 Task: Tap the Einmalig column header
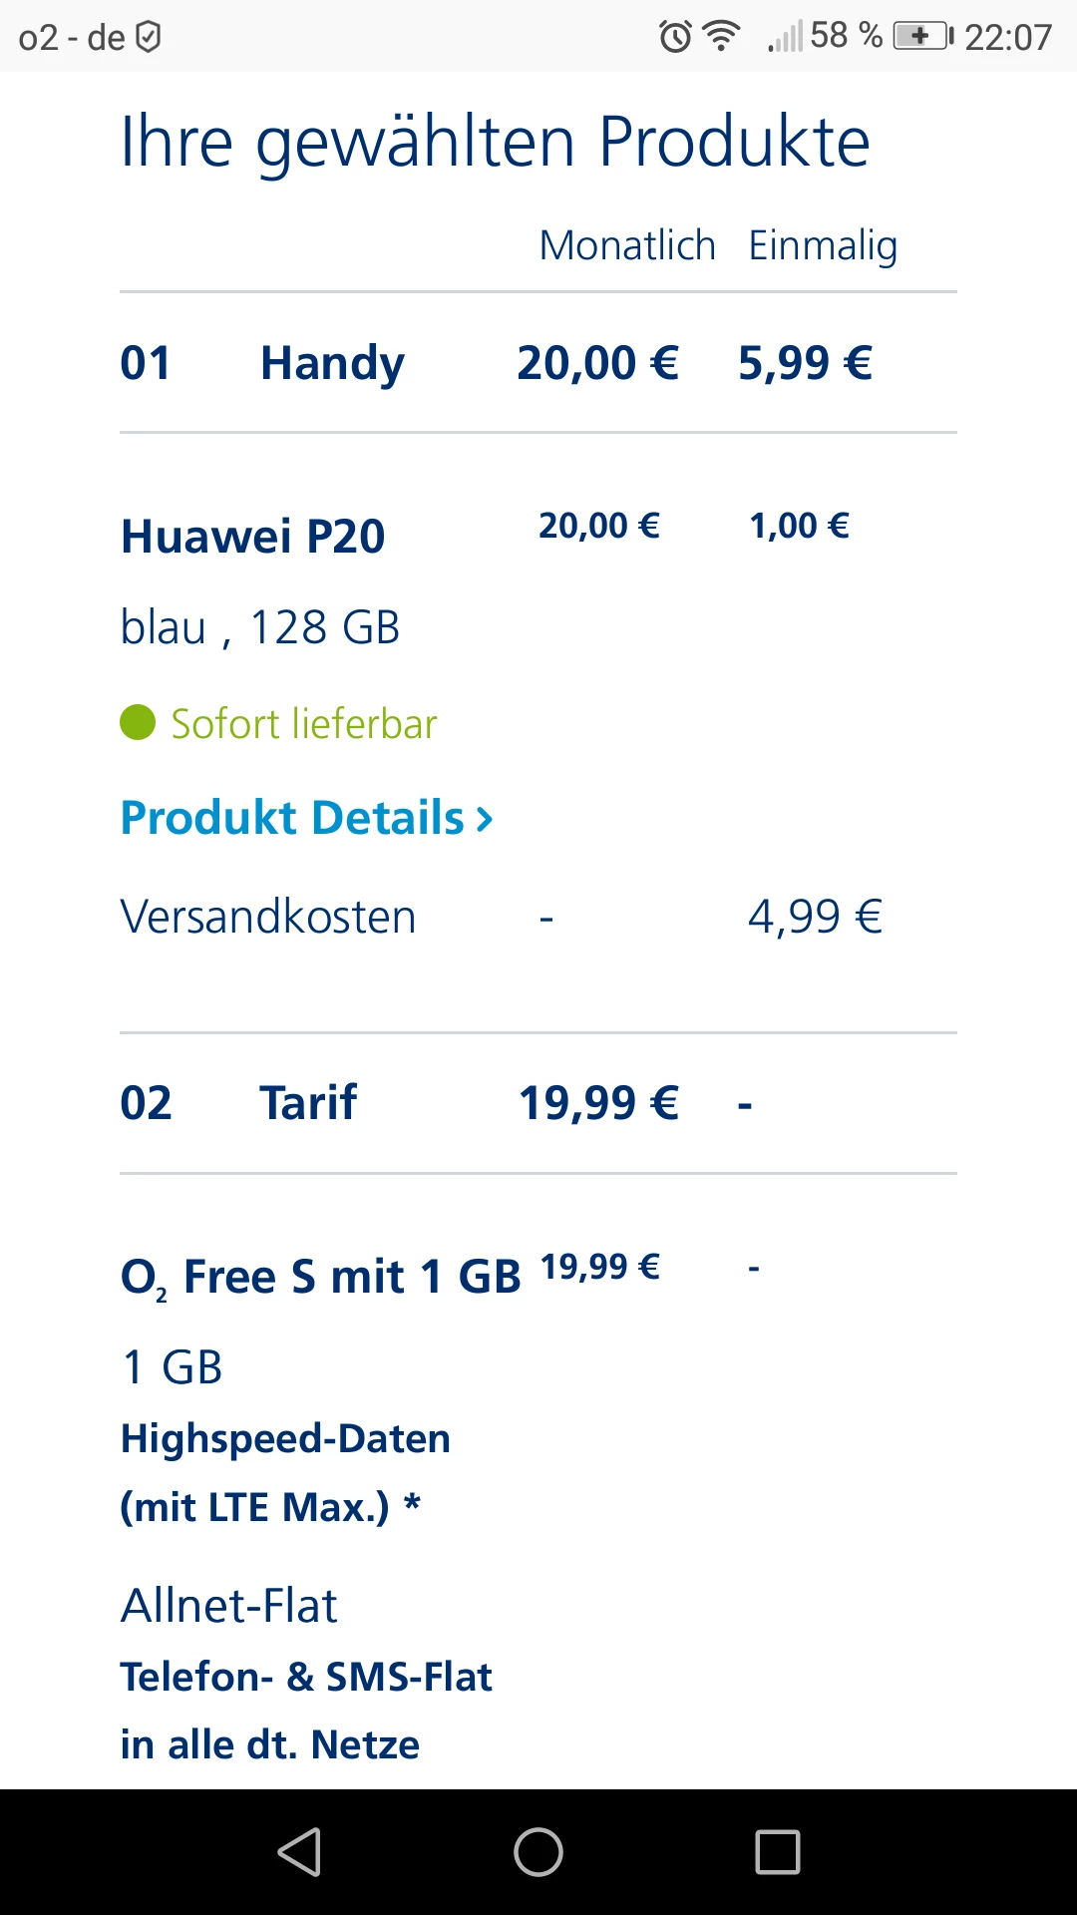click(823, 245)
